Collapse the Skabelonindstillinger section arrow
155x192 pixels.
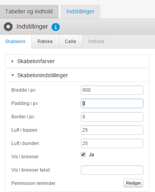coord(12,75)
